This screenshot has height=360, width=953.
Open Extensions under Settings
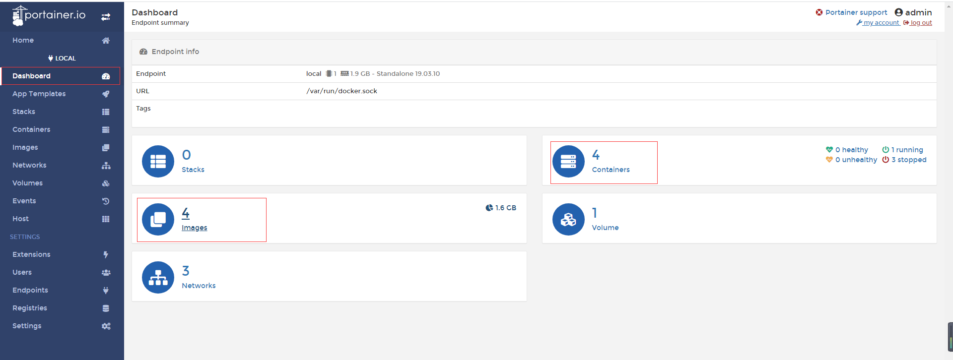point(31,254)
